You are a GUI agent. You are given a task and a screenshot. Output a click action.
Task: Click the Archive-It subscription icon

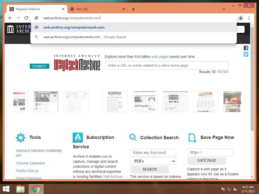[78, 138]
